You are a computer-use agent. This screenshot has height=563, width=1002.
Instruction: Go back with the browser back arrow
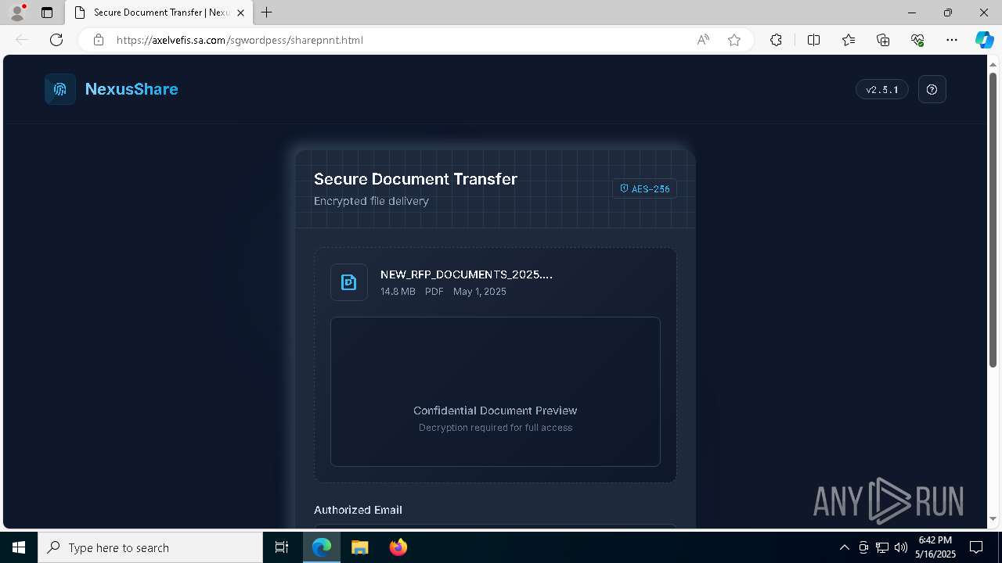(x=22, y=40)
